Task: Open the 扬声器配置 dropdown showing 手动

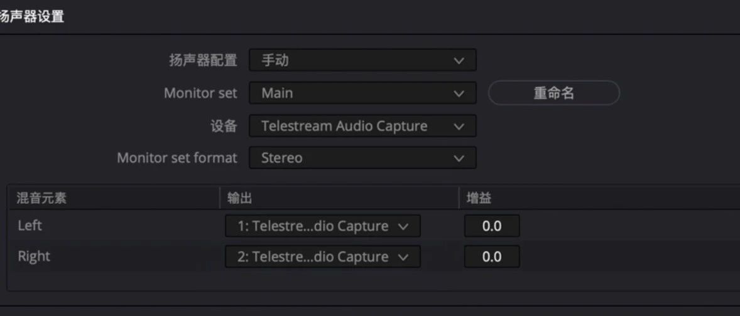Action: (x=362, y=60)
